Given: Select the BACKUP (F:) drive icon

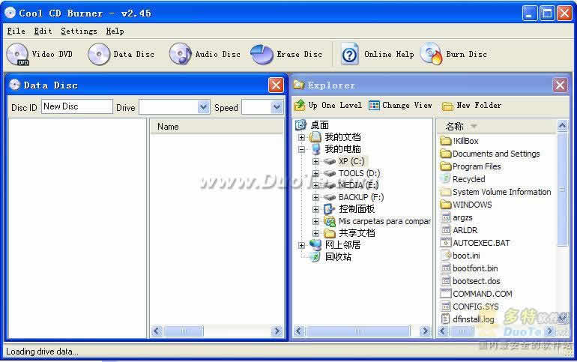Looking at the screenshot, I should tap(330, 197).
